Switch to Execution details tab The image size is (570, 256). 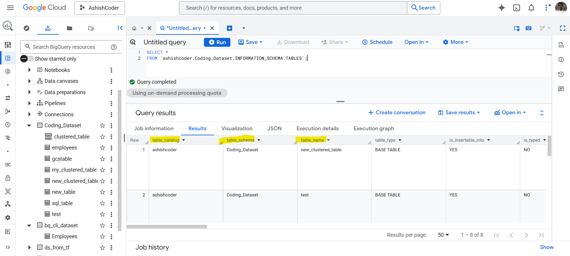pyautogui.click(x=318, y=128)
